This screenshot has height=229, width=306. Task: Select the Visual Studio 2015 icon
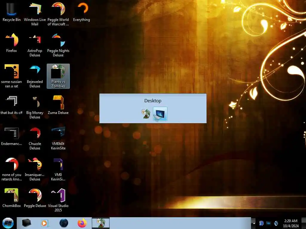[58, 200]
